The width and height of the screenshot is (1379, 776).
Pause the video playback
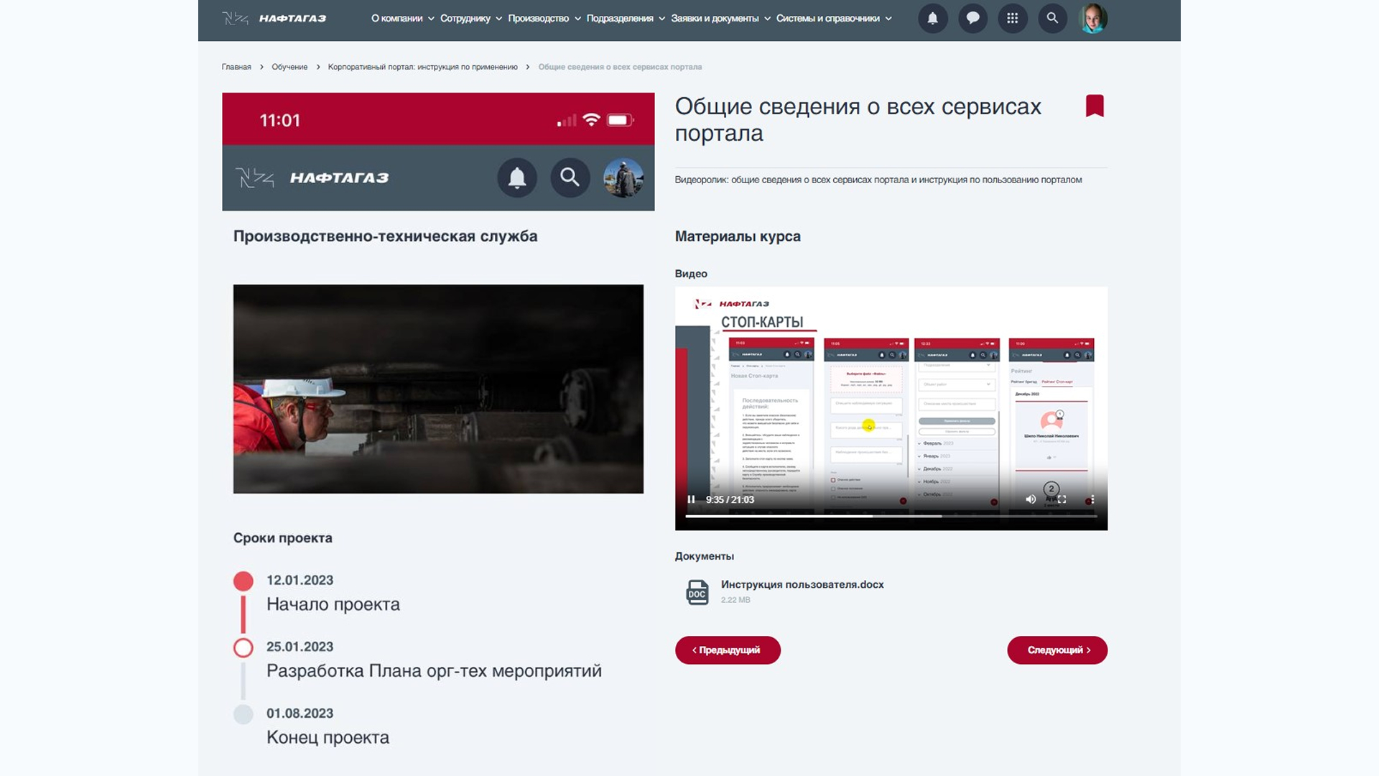[691, 499]
